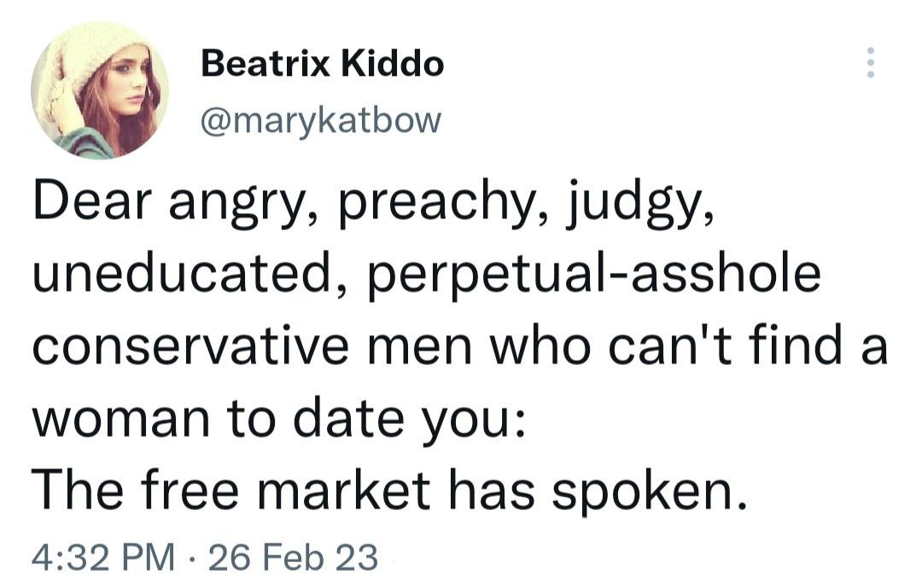Click the word 'woman' in the tweet
Viewport: 922px width, 586px height.
(x=120, y=421)
